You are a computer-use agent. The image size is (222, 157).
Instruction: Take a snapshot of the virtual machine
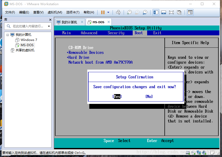pyautogui.click(x=129, y=12)
